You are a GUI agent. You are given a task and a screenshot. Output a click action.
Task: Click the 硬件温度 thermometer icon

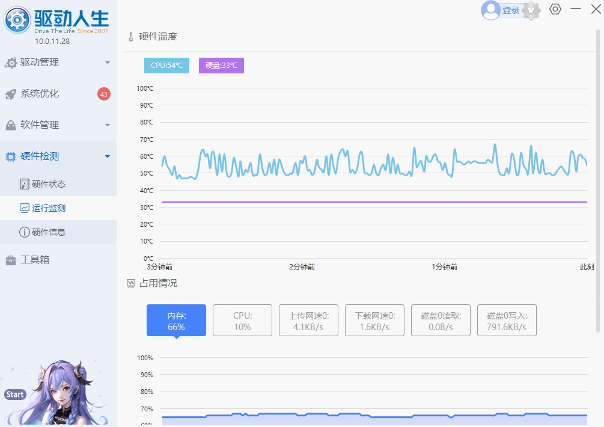coord(130,36)
